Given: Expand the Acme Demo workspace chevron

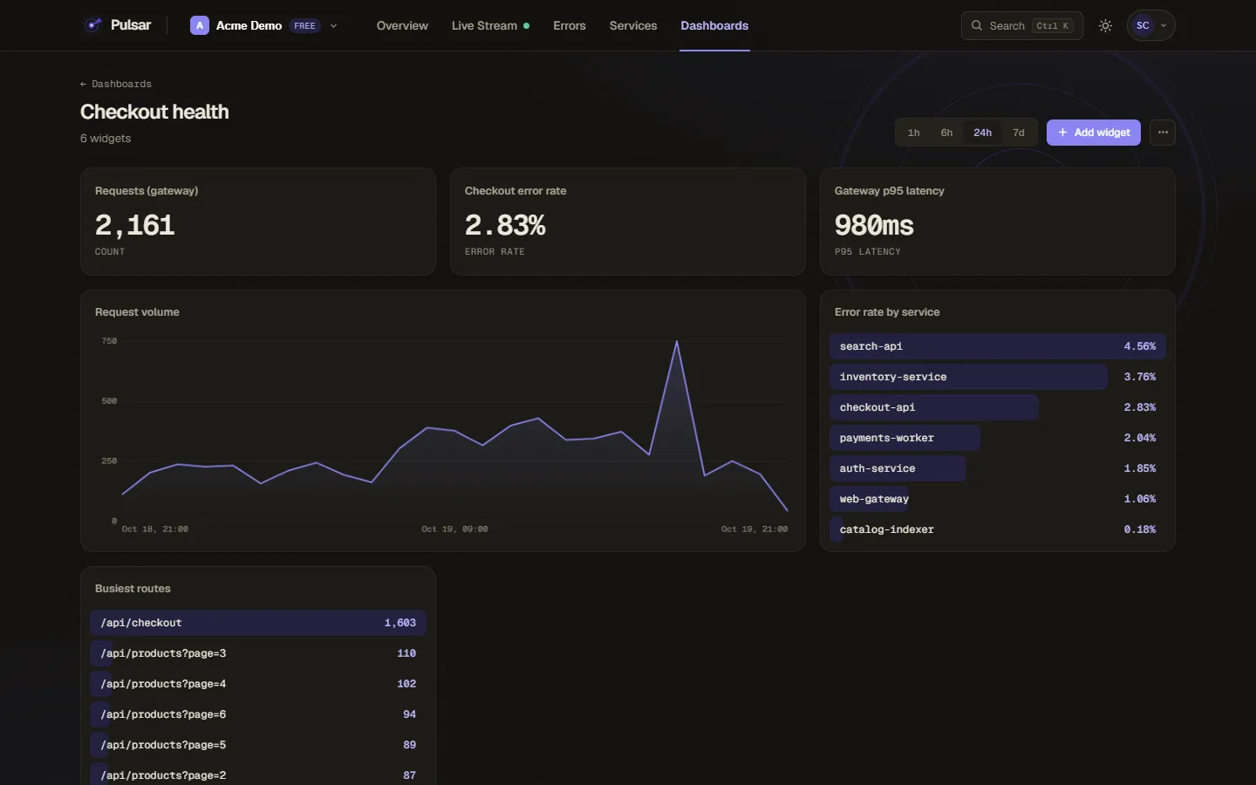Looking at the screenshot, I should pyautogui.click(x=333, y=26).
